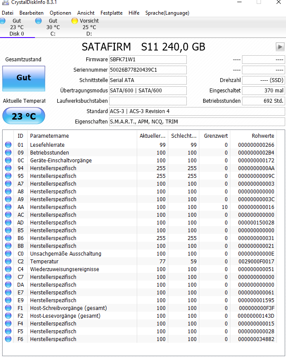Click status icon for ID A7 row

click(8, 184)
